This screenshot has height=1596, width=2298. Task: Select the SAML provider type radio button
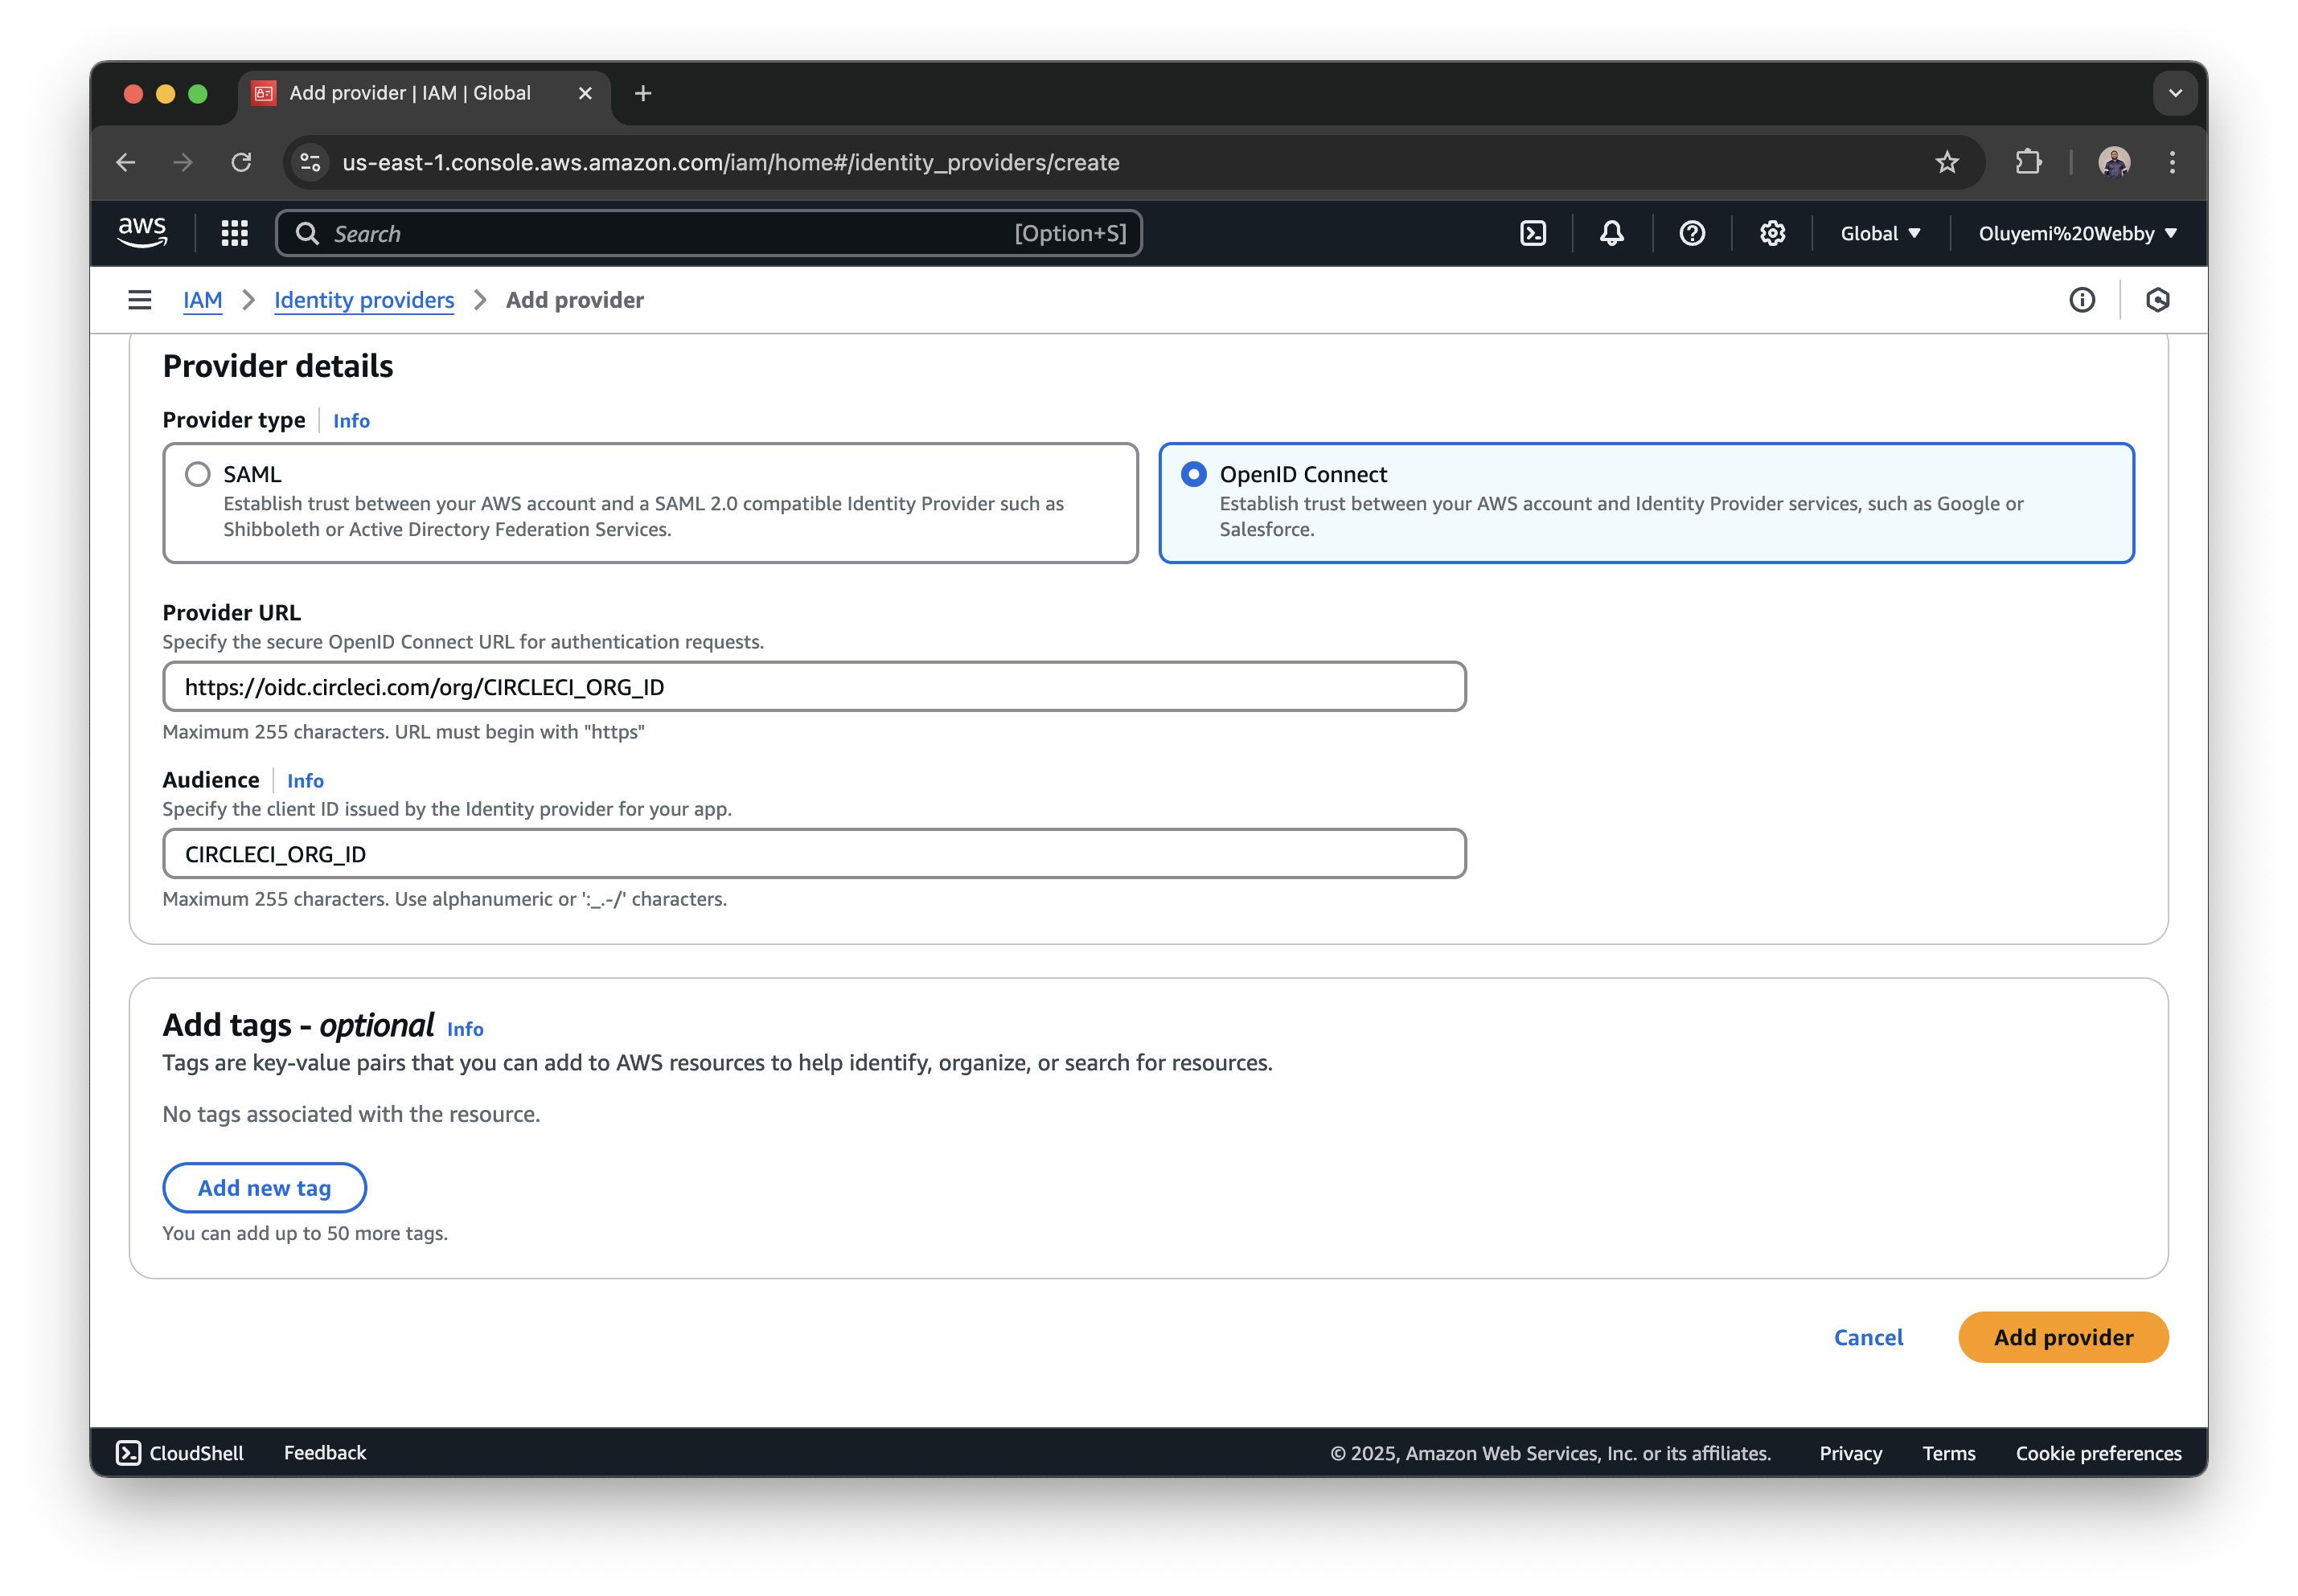pos(197,475)
